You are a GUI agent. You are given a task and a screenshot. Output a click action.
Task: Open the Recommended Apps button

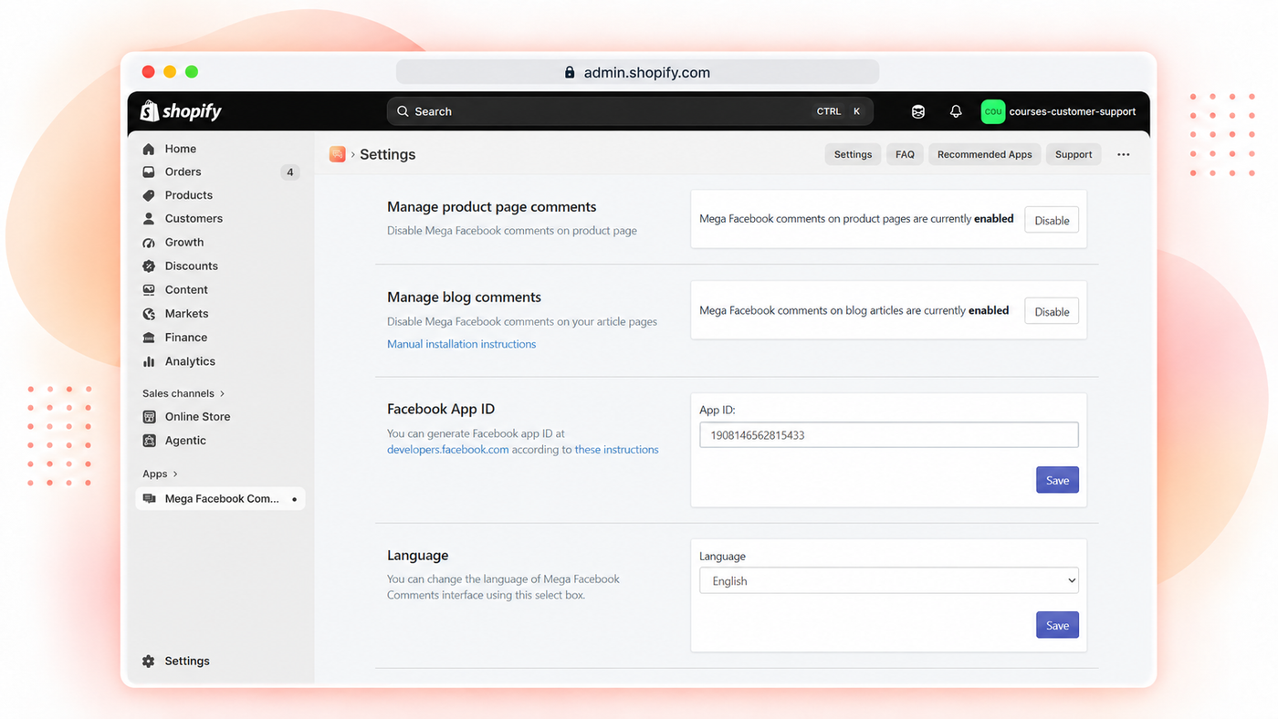tap(985, 154)
